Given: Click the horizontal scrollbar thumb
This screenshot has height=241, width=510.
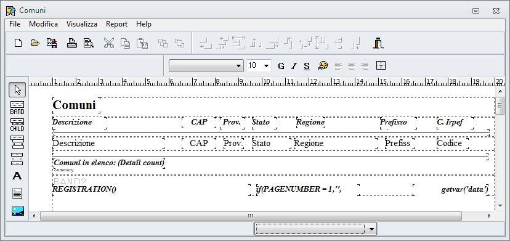Looking at the screenshot, I should (251, 216).
